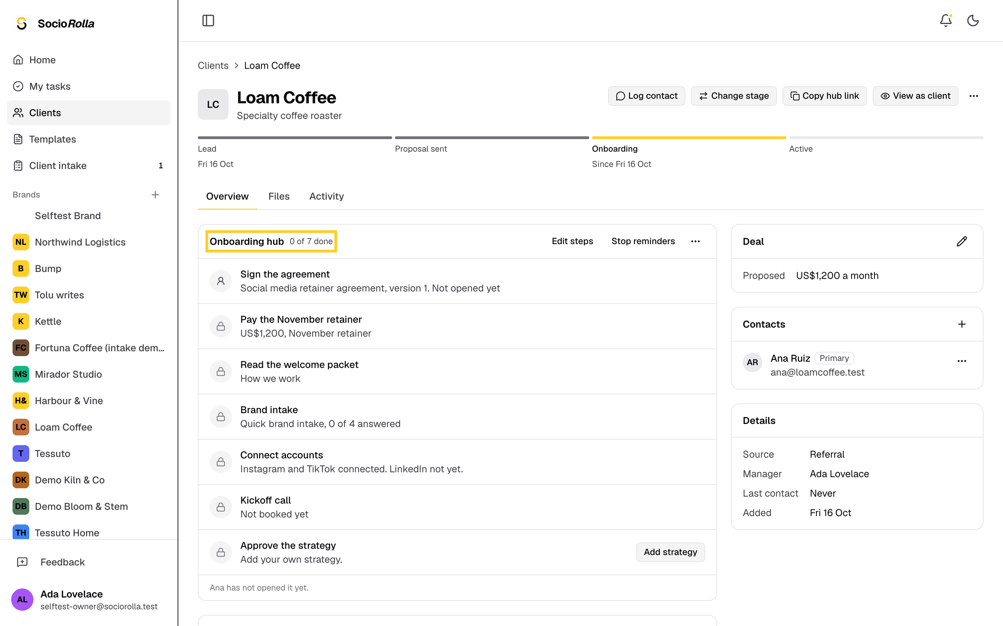Switch to dark mode moon icon
Image resolution: width=1003 pixels, height=626 pixels.
click(x=973, y=21)
